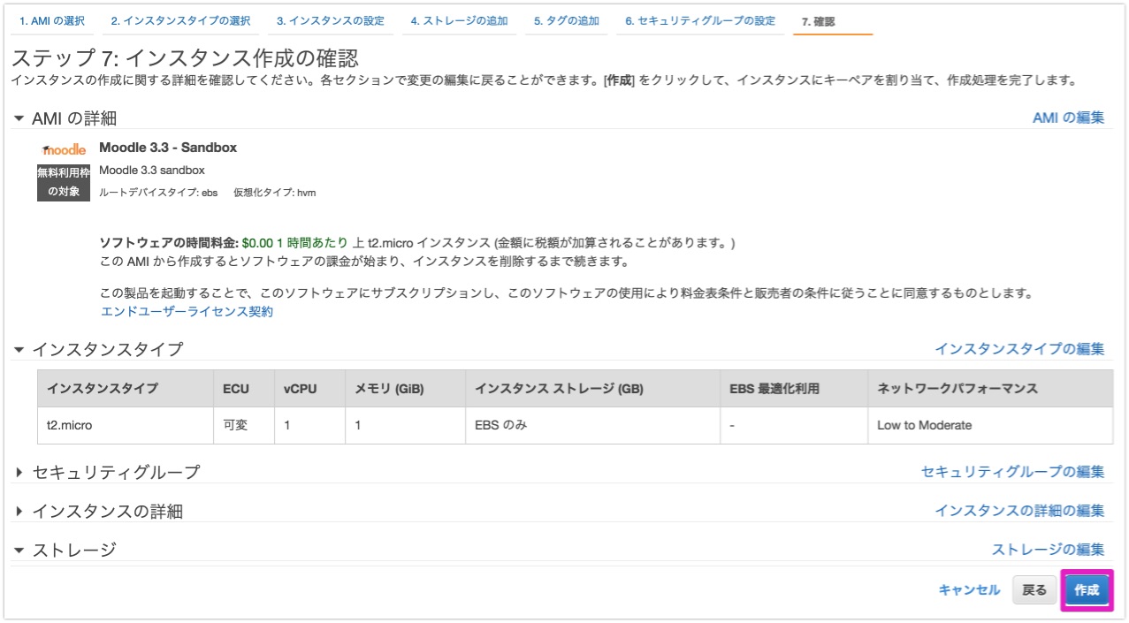Click AMI の編集 link
The height and width of the screenshot is (623, 1129).
[x=1068, y=118]
